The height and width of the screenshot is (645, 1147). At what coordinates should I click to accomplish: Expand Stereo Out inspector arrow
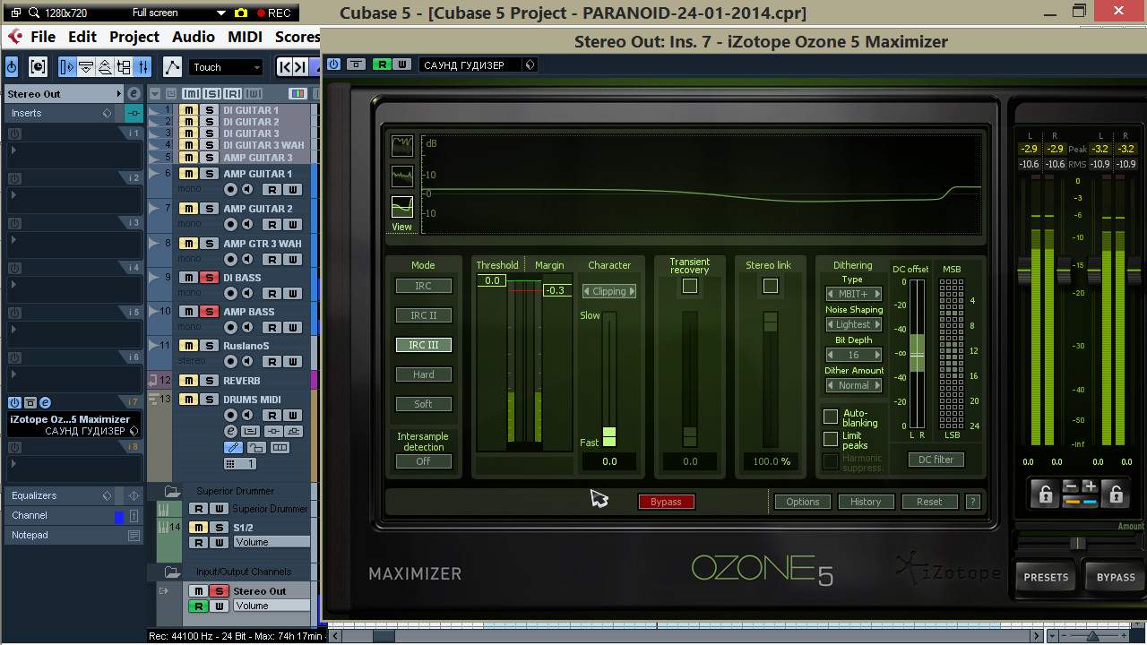tap(118, 93)
